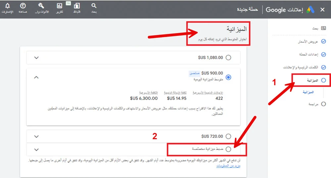The width and height of the screenshot is (331, 178).
Task: Click the Google Ads logo
Action: pos(310,10)
